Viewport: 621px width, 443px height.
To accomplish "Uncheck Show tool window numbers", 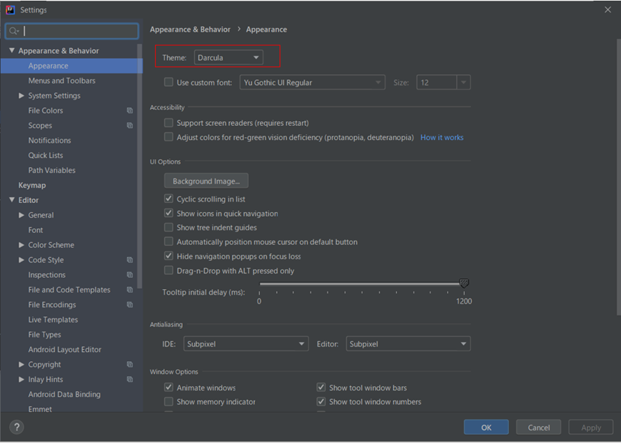I will click(321, 402).
